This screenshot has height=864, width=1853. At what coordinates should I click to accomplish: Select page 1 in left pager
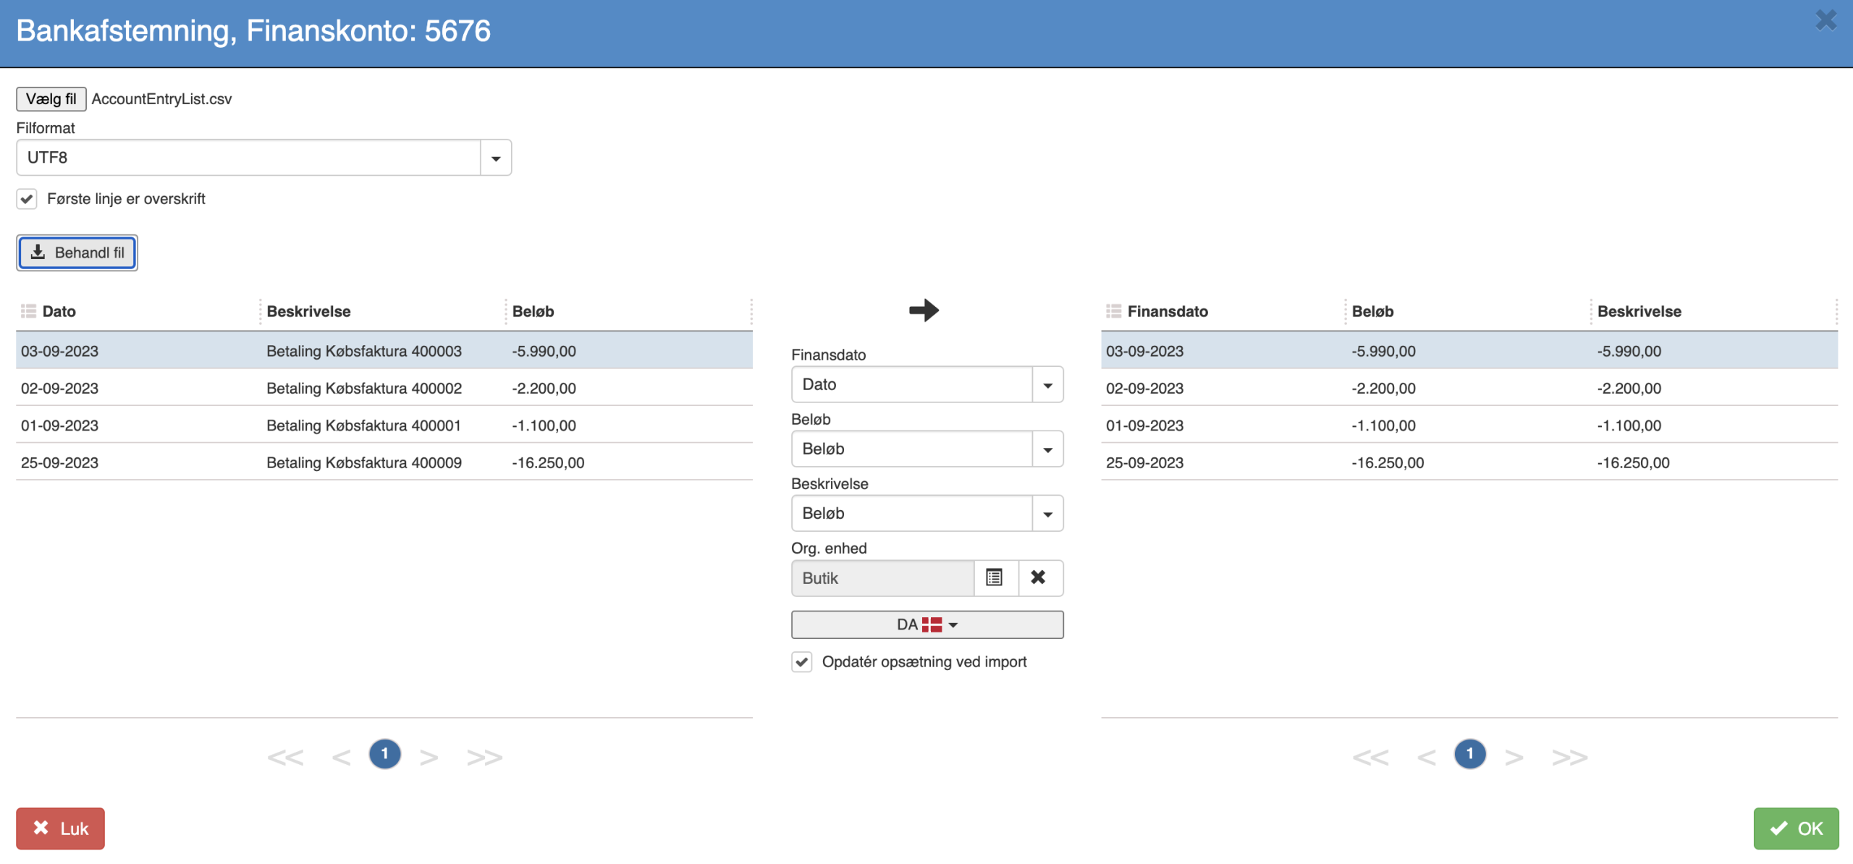click(385, 754)
